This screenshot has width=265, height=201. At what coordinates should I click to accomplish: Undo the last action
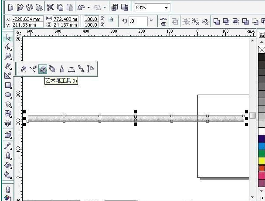[x=82, y=7]
